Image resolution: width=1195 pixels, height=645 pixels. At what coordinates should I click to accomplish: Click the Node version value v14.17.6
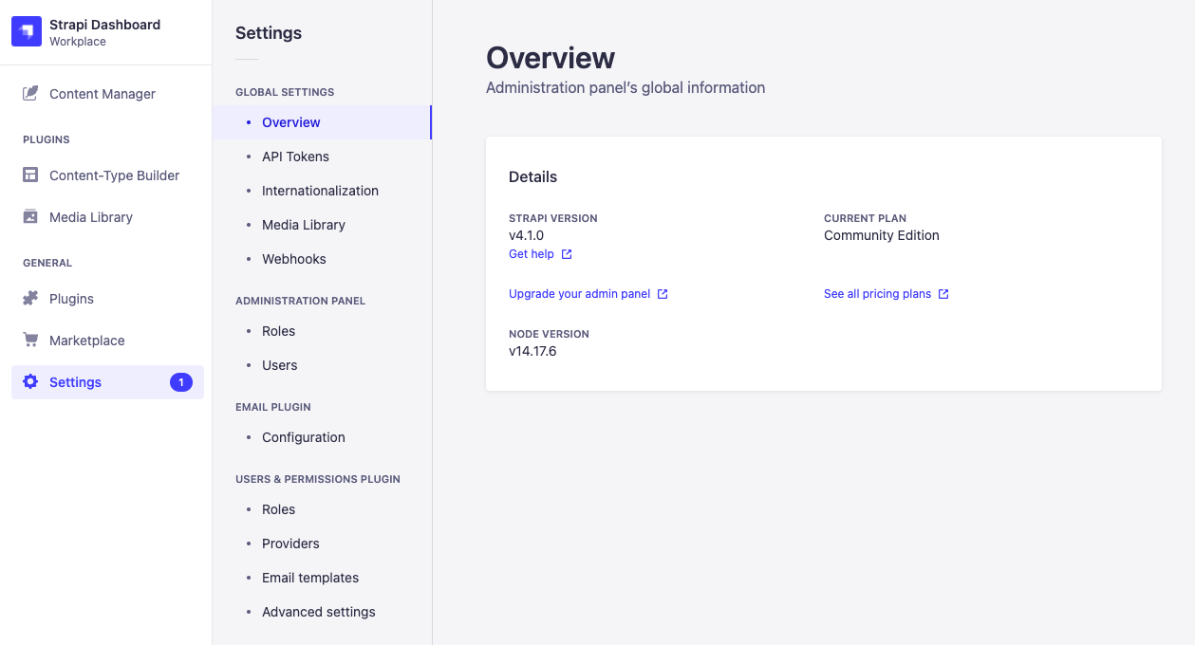pyautogui.click(x=532, y=351)
